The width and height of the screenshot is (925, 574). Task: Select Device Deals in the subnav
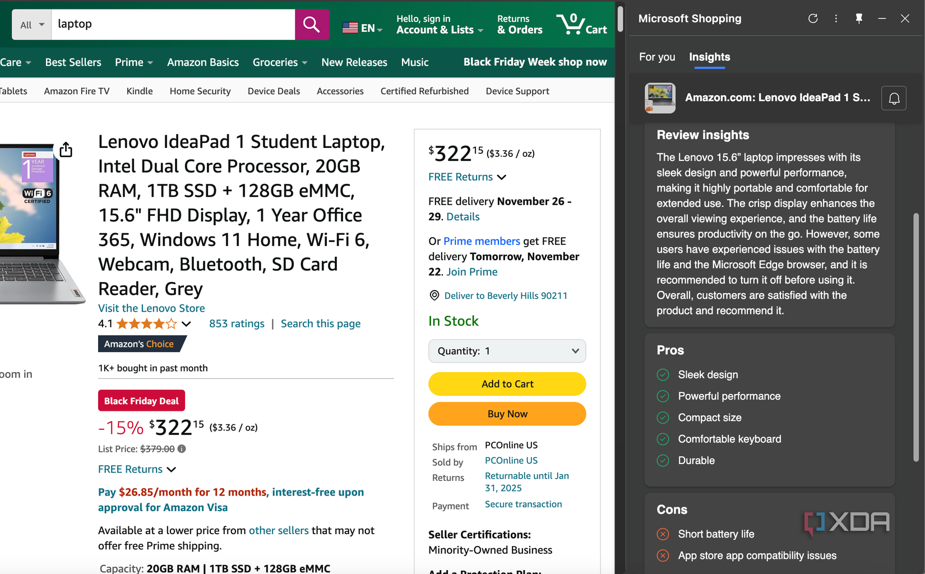[x=274, y=91]
